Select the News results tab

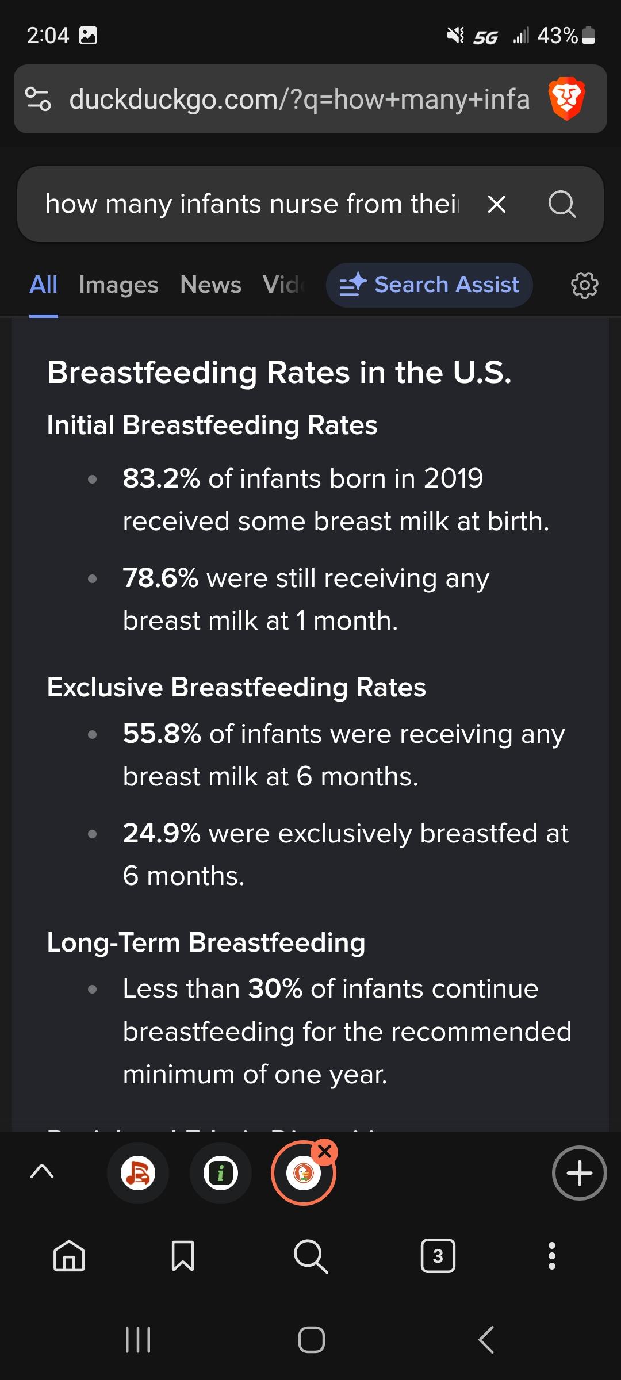coord(210,285)
